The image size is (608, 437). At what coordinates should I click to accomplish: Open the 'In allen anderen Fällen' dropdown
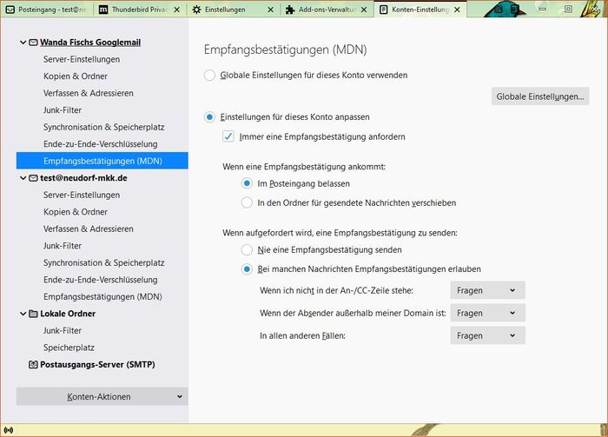pyautogui.click(x=486, y=335)
